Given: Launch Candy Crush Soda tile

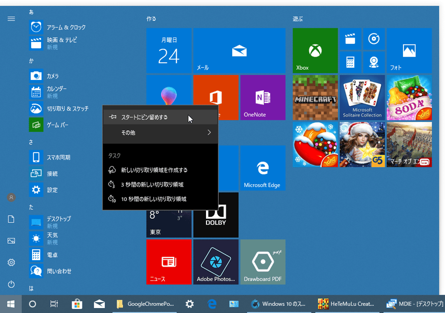Looking at the screenshot, I should click(x=409, y=97).
